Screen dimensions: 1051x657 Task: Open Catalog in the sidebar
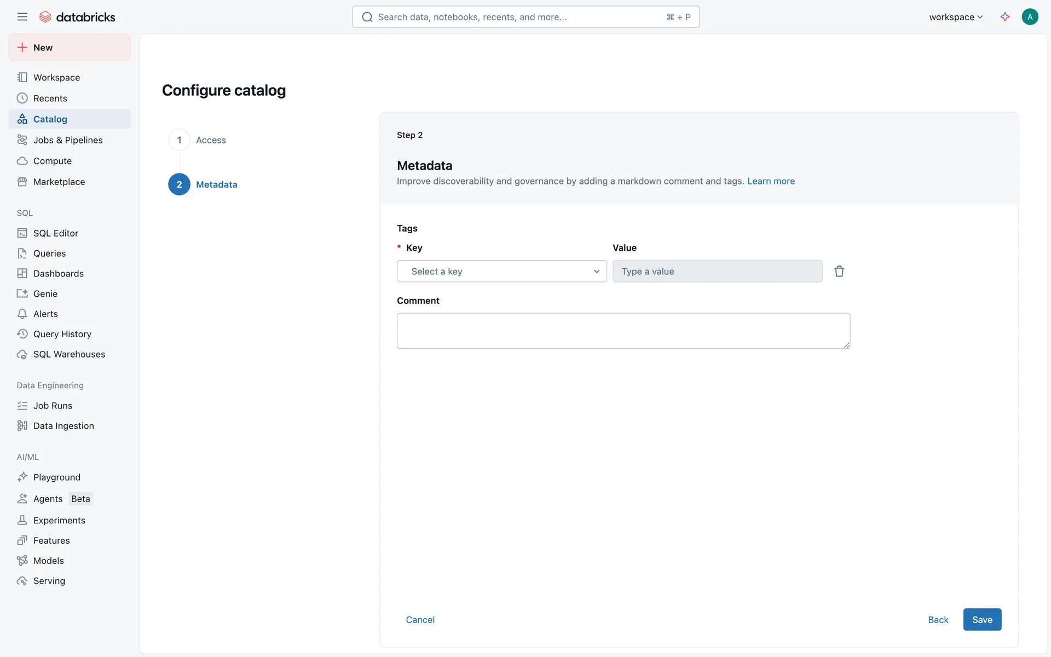tap(50, 119)
